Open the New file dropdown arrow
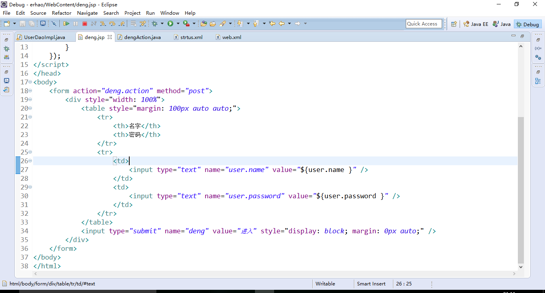The height and width of the screenshot is (293, 545). coord(14,23)
